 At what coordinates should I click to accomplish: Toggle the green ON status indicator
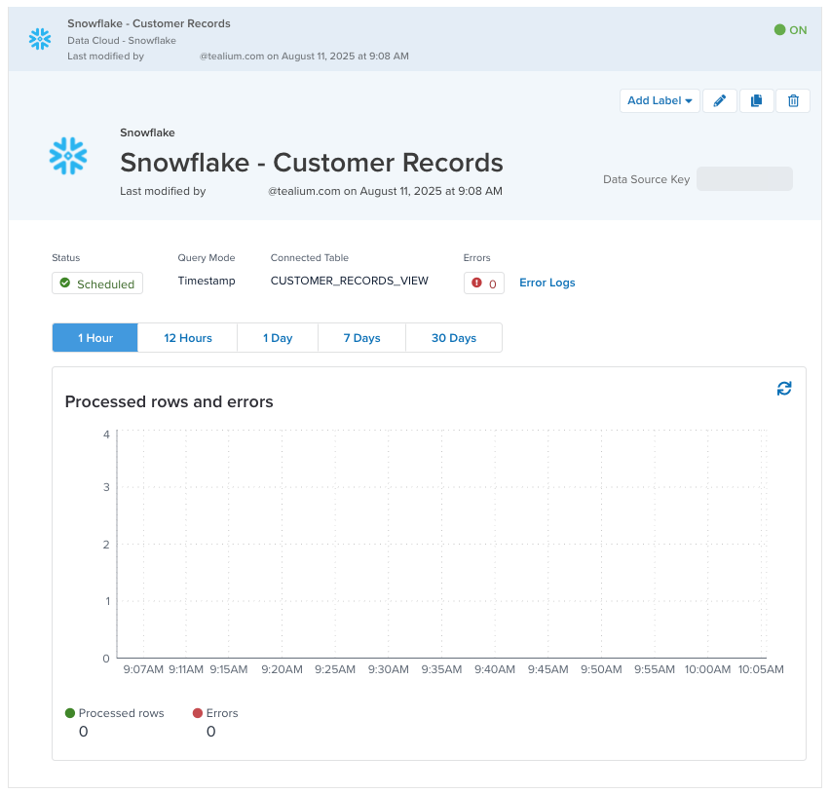790,30
